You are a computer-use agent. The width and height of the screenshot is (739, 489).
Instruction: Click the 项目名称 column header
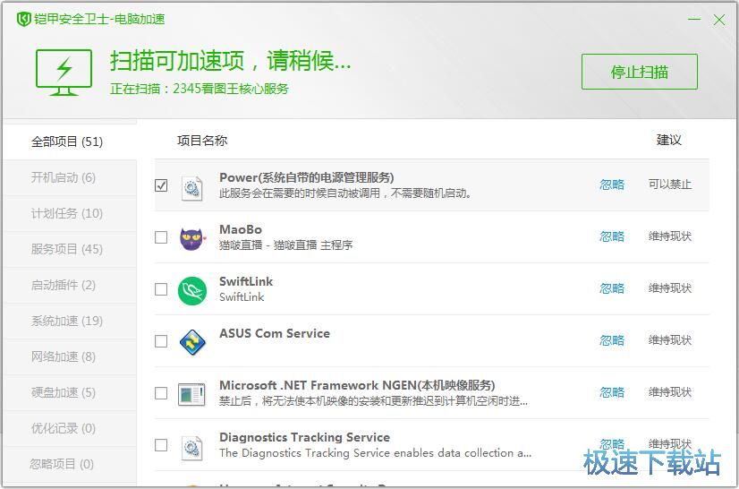(202, 141)
